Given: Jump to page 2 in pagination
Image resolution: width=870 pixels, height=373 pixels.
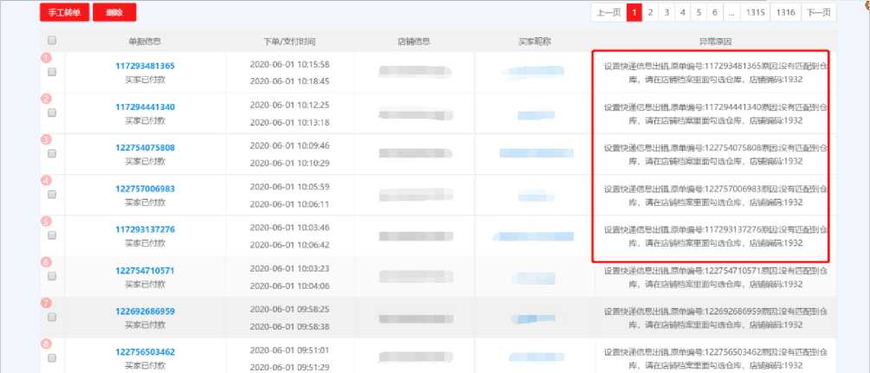Looking at the screenshot, I should click(x=650, y=12).
